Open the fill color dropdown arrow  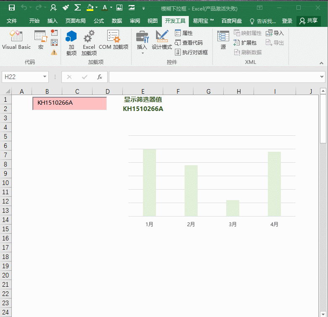pyautogui.click(x=97, y=8)
